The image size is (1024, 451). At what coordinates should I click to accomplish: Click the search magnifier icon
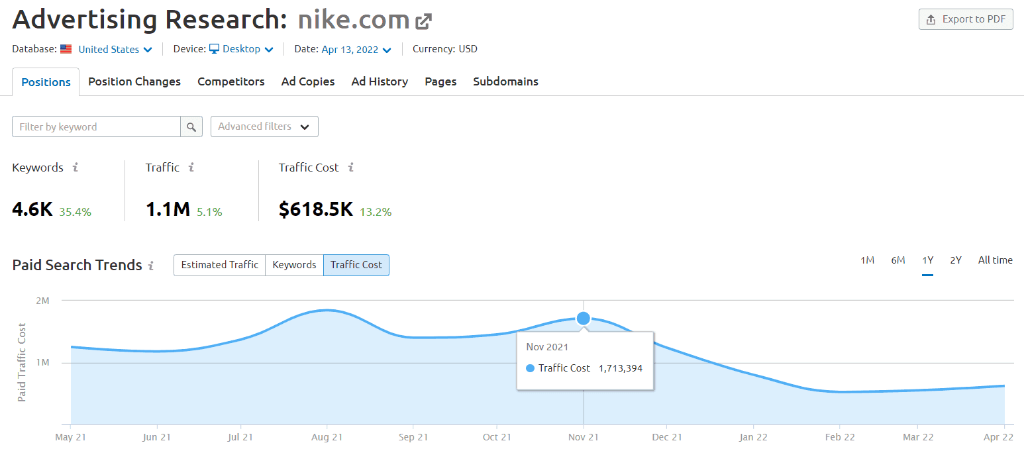pos(191,126)
